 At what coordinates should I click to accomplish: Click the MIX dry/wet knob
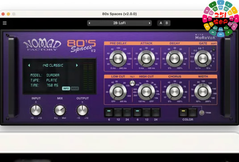(x=60, y=110)
